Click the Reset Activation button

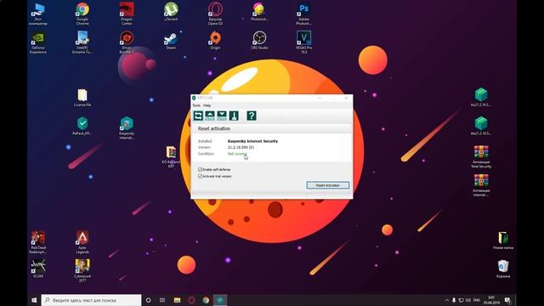pos(328,185)
